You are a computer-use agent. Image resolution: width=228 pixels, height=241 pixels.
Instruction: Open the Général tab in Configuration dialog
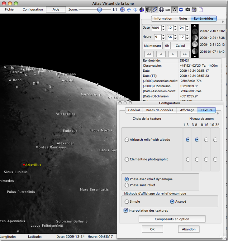(134, 110)
